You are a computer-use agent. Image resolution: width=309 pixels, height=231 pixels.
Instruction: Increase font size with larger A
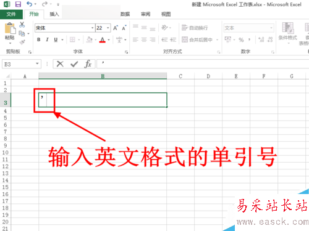point(116,28)
